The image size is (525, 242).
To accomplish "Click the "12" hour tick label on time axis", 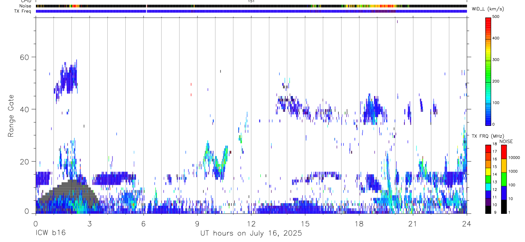I will [x=251, y=223].
